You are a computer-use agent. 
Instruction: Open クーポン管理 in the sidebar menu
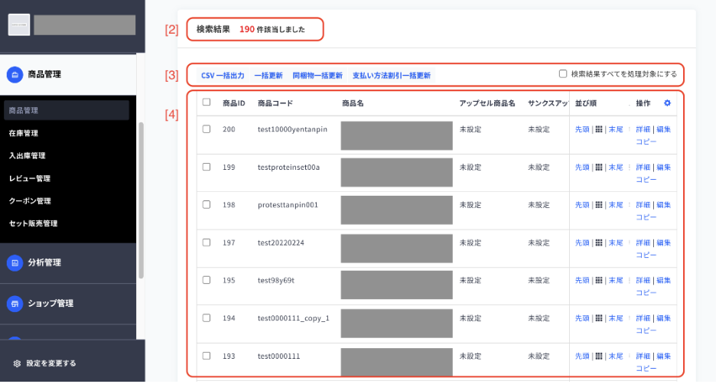point(30,202)
